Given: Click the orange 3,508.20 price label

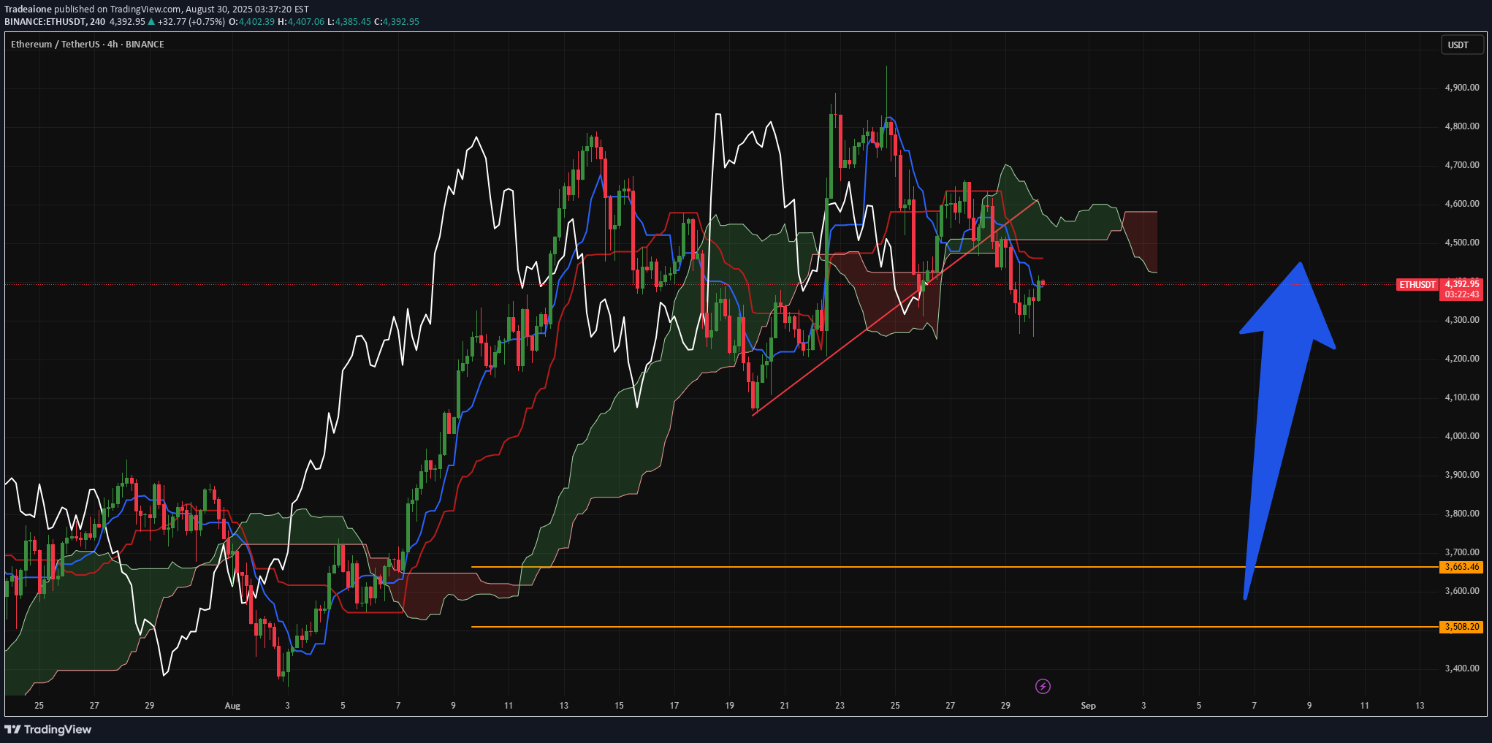Looking at the screenshot, I should click(x=1461, y=627).
